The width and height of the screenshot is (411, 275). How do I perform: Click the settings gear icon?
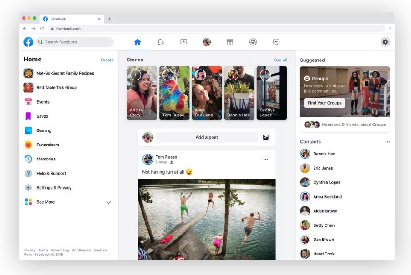[x=385, y=42]
